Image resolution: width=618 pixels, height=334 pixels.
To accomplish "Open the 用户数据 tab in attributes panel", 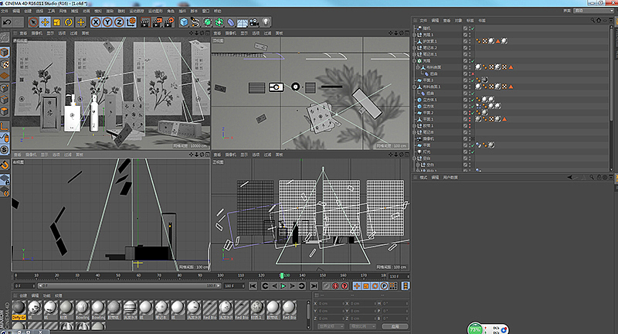I will (x=450, y=177).
